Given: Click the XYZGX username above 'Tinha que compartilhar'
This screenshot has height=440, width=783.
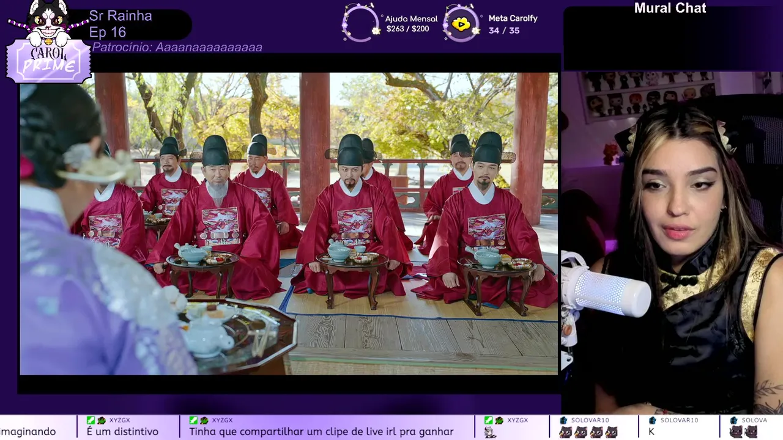Looking at the screenshot, I should point(222,420).
